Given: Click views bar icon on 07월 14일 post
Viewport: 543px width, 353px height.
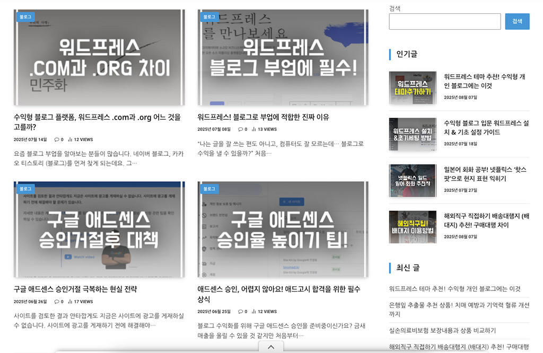Looking at the screenshot, I should (x=70, y=139).
